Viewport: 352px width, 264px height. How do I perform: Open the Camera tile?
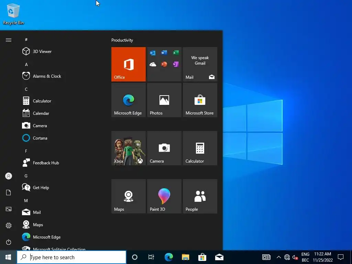(x=164, y=148)
